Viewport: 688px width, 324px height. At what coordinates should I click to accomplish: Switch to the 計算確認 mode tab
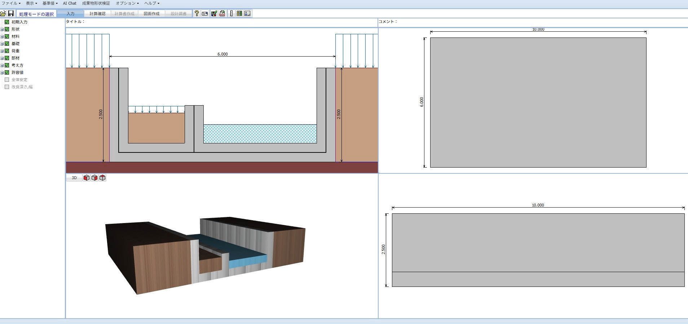point(97,14)
